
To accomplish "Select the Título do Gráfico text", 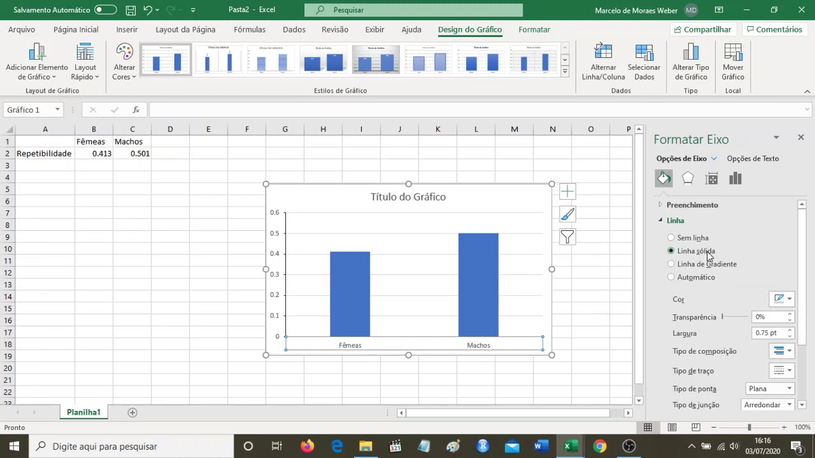I will 408,197.
